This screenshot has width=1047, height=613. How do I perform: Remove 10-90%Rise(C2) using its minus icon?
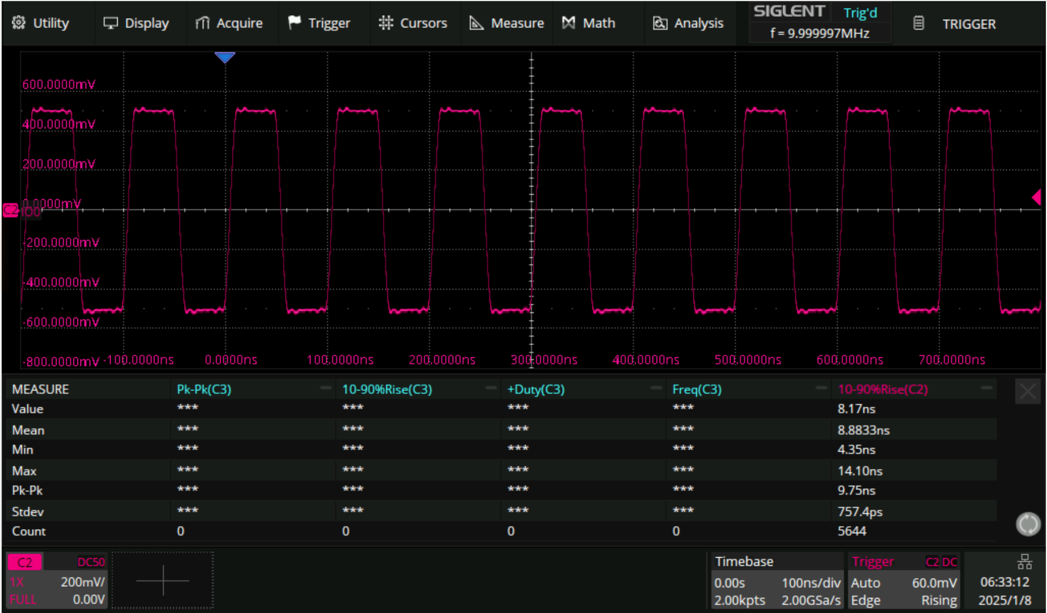[986, 387]
